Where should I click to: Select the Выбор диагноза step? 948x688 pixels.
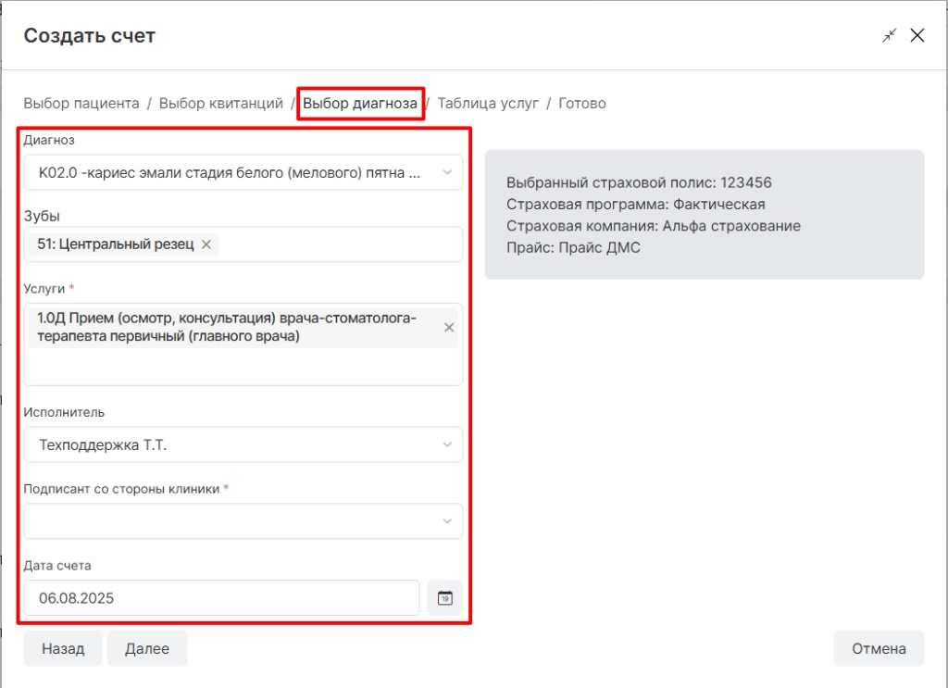click(x=360, y=104)
